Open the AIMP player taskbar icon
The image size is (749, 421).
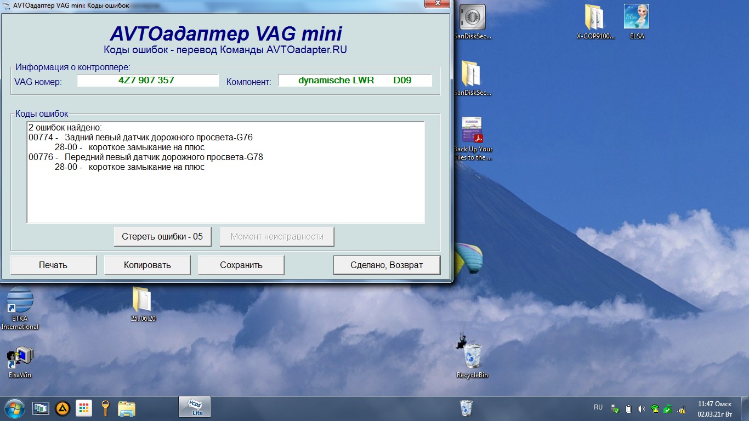63,408
